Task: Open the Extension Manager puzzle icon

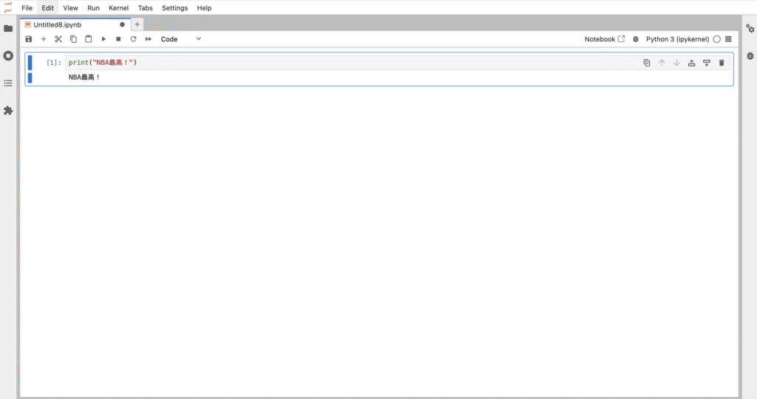Action: [x=8, y=111]
